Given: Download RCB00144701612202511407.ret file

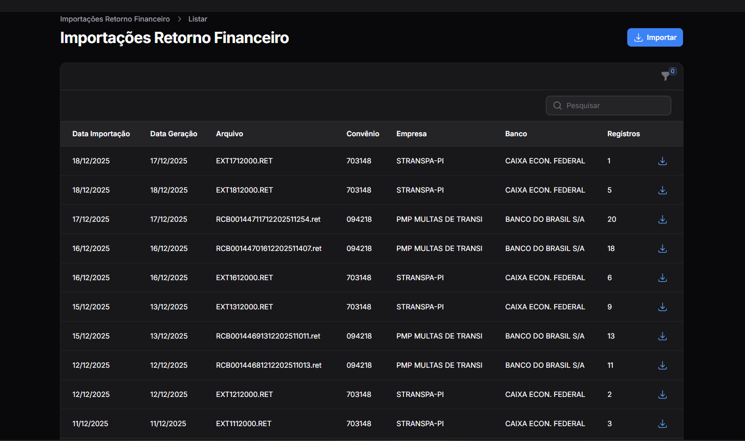Looking at the screenshot, I should pos(662,248).
